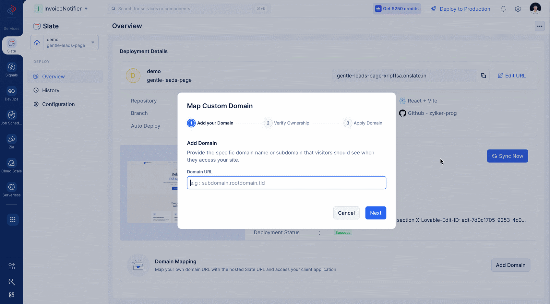The width and height of the screenshot is (550, 304).
Task: Click the Get $250 credits button
Action: pos(397,9)
